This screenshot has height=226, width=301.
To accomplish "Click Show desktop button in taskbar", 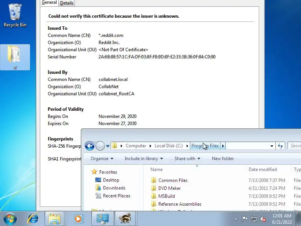I will coord(299,219).
